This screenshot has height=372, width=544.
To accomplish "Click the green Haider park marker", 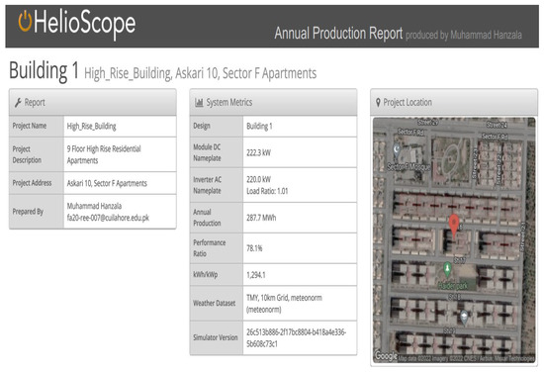I will pyautogui.click(x=447, y=269).
